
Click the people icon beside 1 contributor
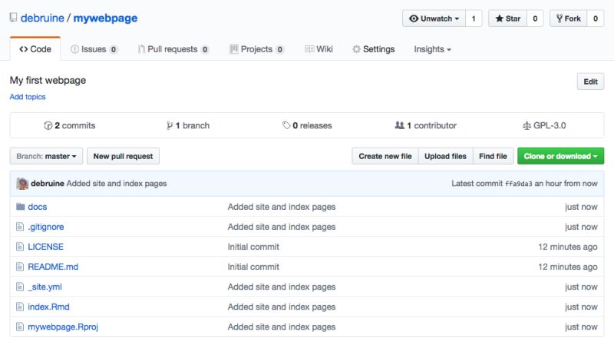pos(399,125)
